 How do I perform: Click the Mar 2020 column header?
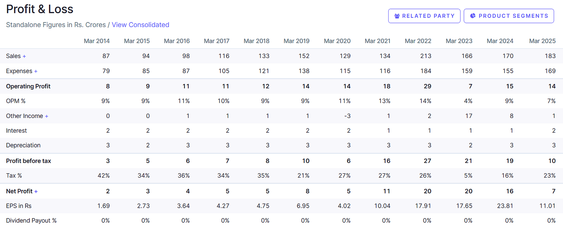pyautogui.click(x=337, y=41)
